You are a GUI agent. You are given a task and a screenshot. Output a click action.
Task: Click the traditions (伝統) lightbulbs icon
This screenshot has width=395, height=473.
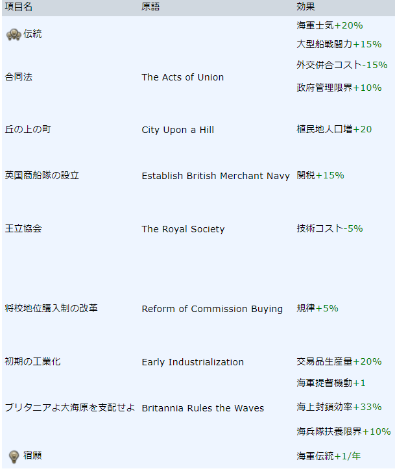coord(14,34)
